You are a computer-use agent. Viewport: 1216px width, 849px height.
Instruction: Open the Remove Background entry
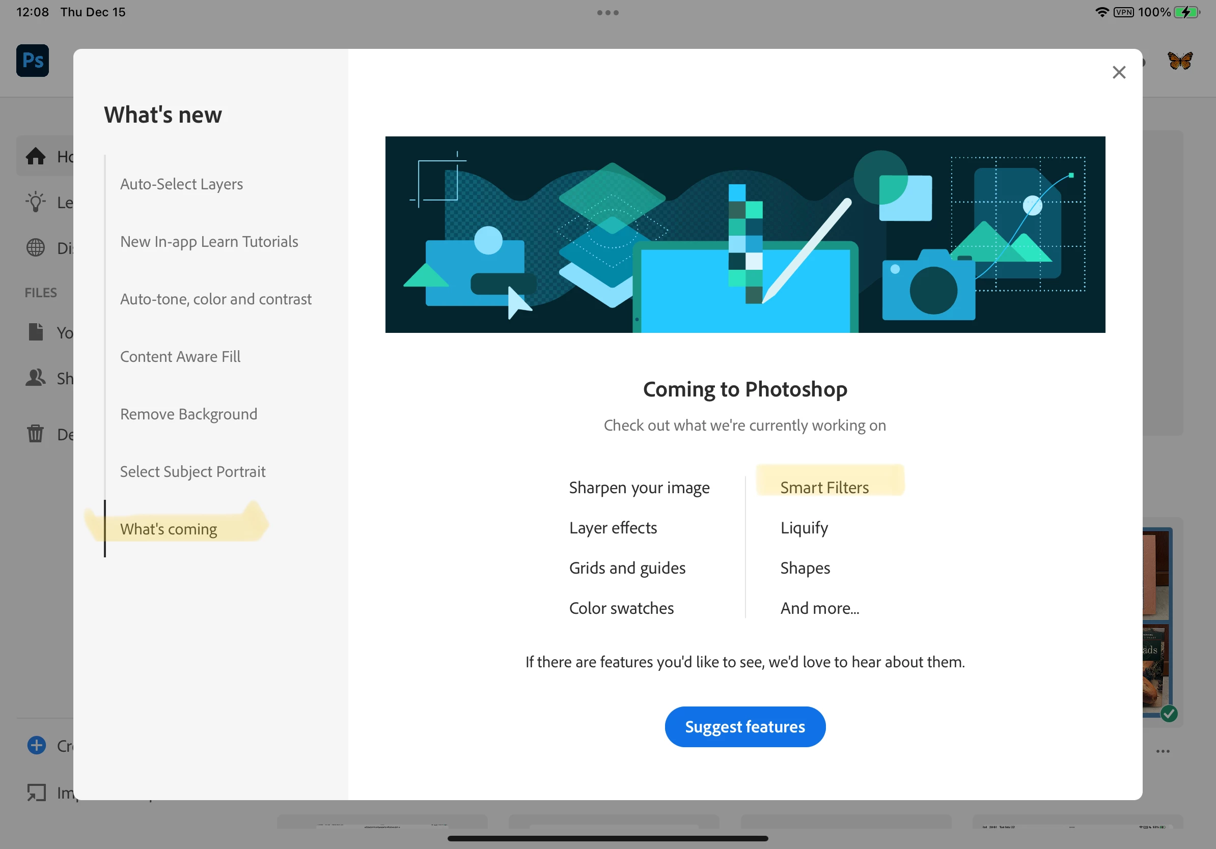coord(188,414)
